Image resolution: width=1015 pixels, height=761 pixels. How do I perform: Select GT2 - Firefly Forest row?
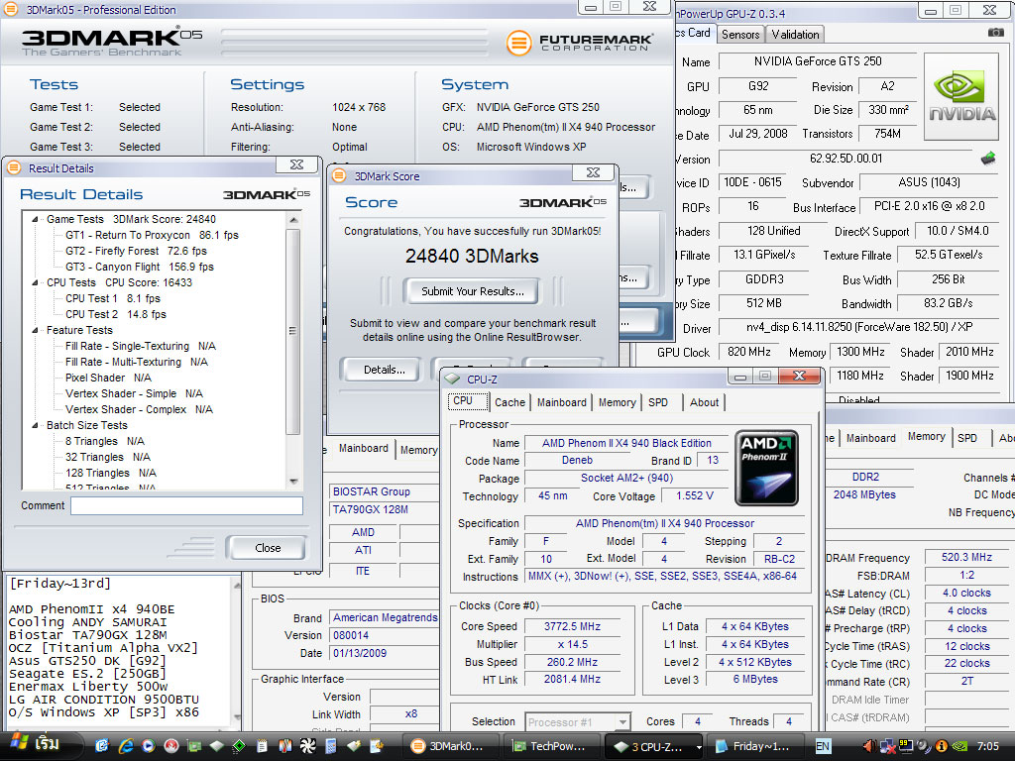(x=136, y=251)
